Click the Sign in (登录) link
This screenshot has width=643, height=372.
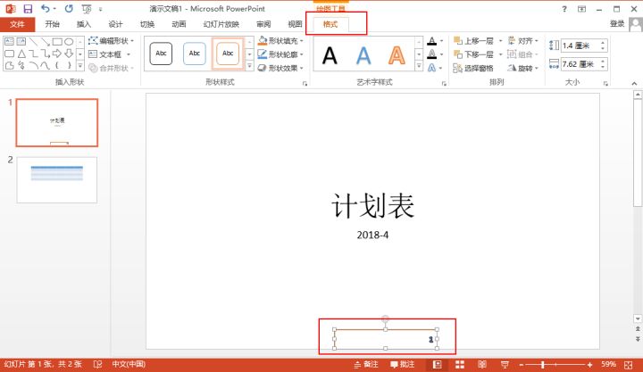click(617, 24)
